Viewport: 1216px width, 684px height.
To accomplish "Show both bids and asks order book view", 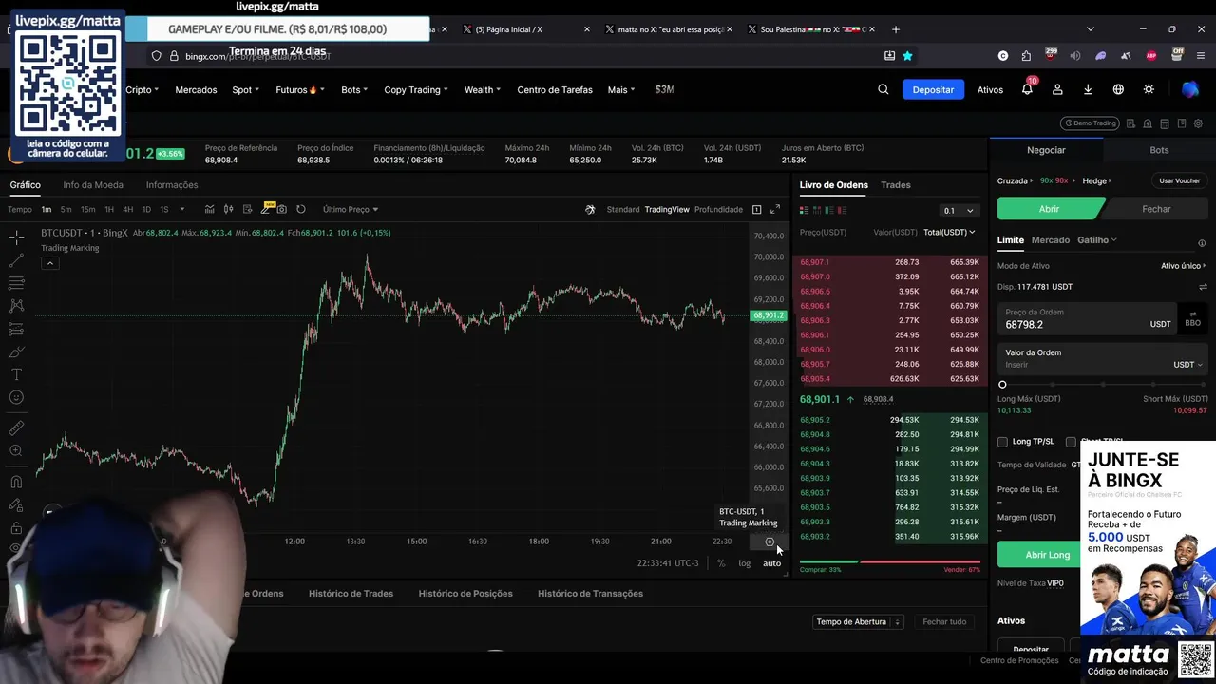I will pos(804,210).
